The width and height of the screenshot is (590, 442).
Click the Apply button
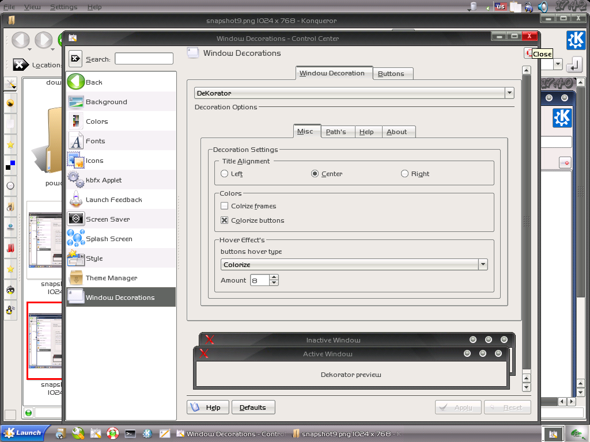458,407
